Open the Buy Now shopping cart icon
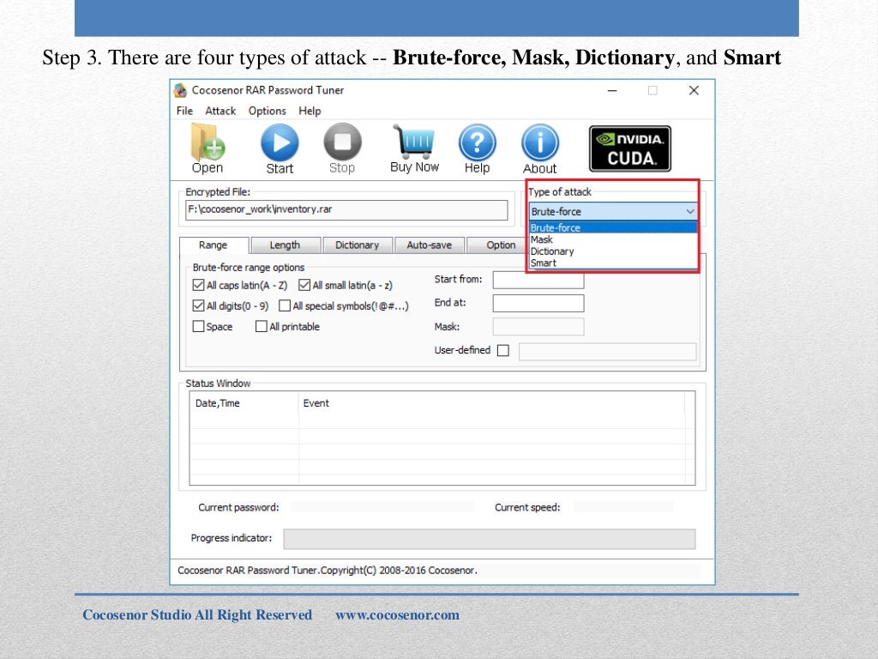 (x=414, y=141)
